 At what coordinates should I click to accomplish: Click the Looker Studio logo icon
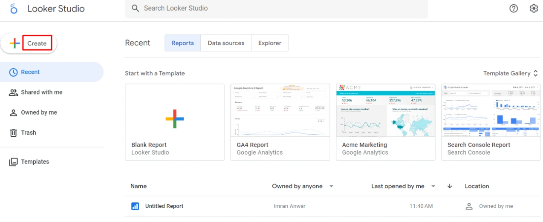[x=14, y=9]
